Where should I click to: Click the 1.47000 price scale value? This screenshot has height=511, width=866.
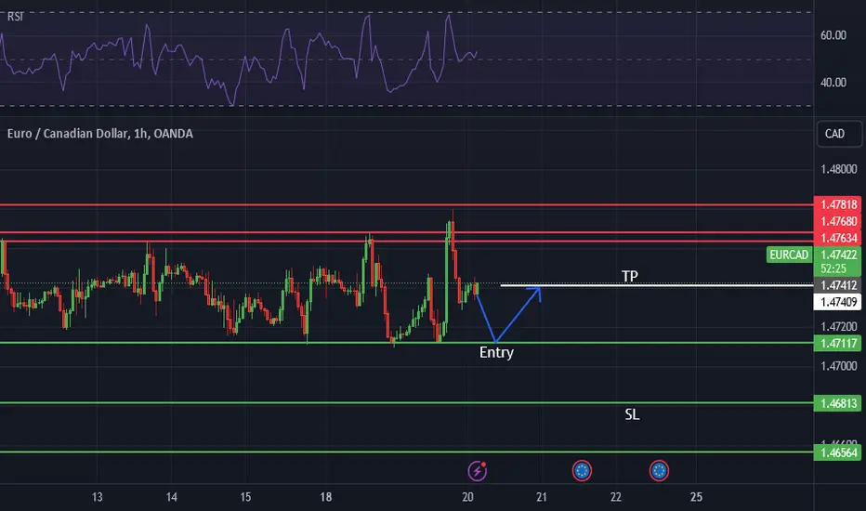coord(838,366)
